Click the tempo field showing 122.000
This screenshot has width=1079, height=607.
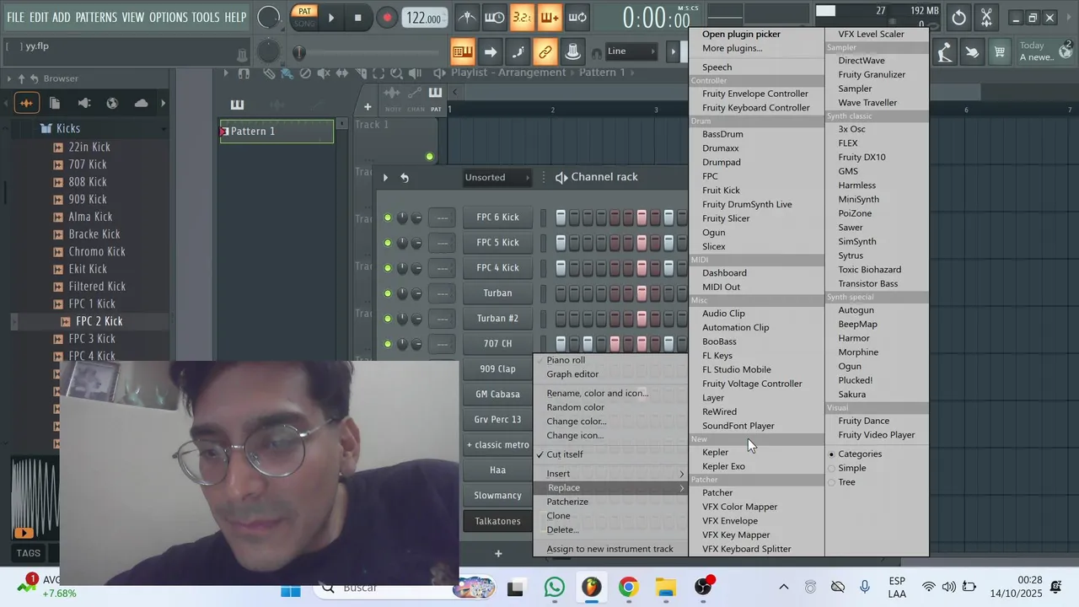[424, 19]
